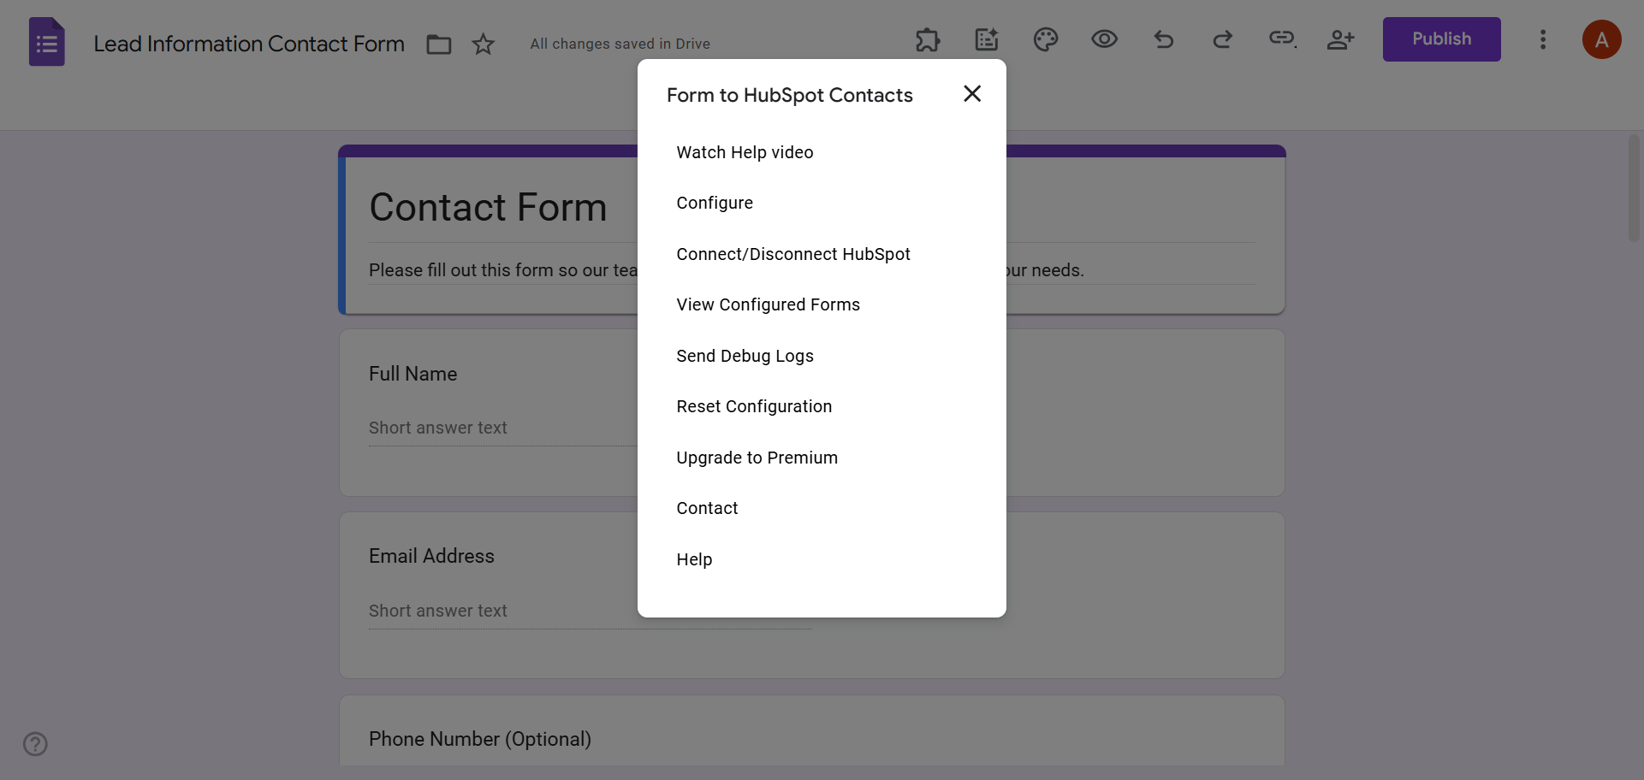1644x780 pixels.
Task: Copy responder link icon
Action: click(1282, 38)
